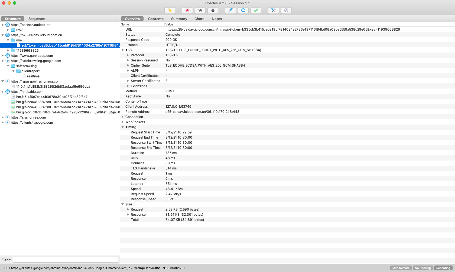Switch to the Structure view tab
Screen dimensions: 455x272
pyautogui.click(x=13, y=19)
